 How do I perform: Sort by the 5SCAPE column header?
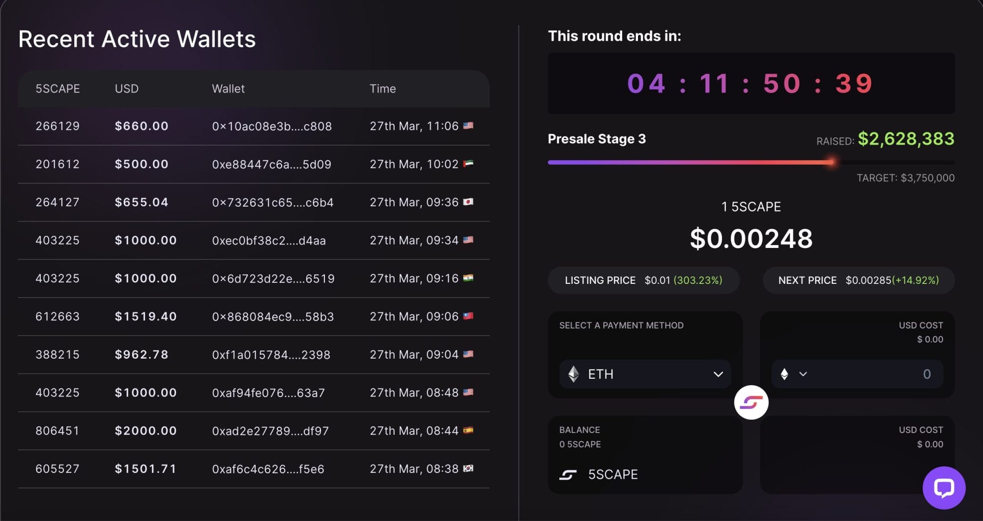(x=58, y=89)
